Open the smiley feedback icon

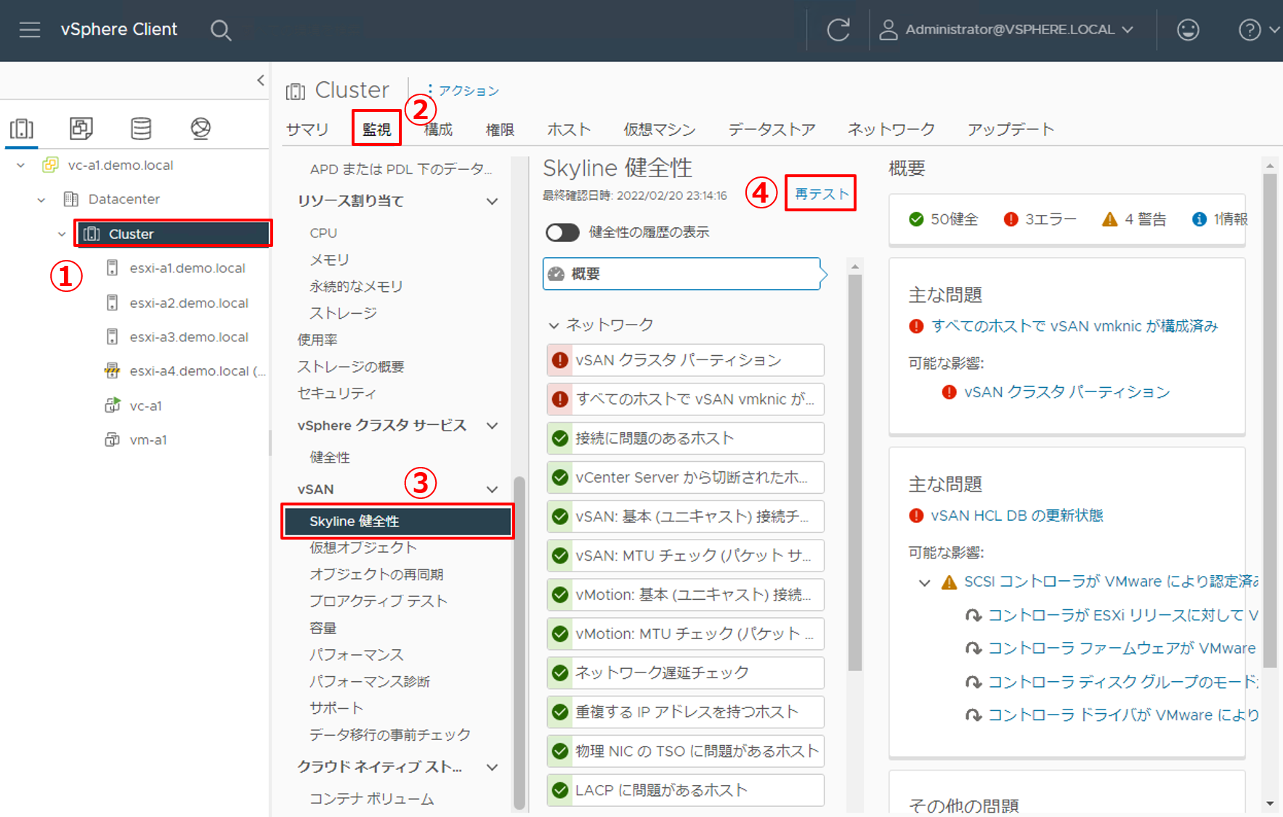coord(1187,30)
